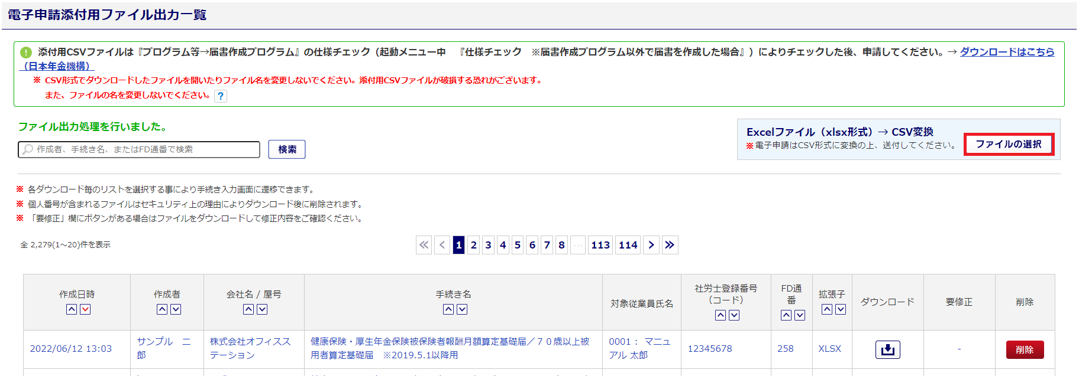Viewport: 1079px width, 376px height.
Task: Click the ファイルの選択 button
Action: coord(1009,144)
